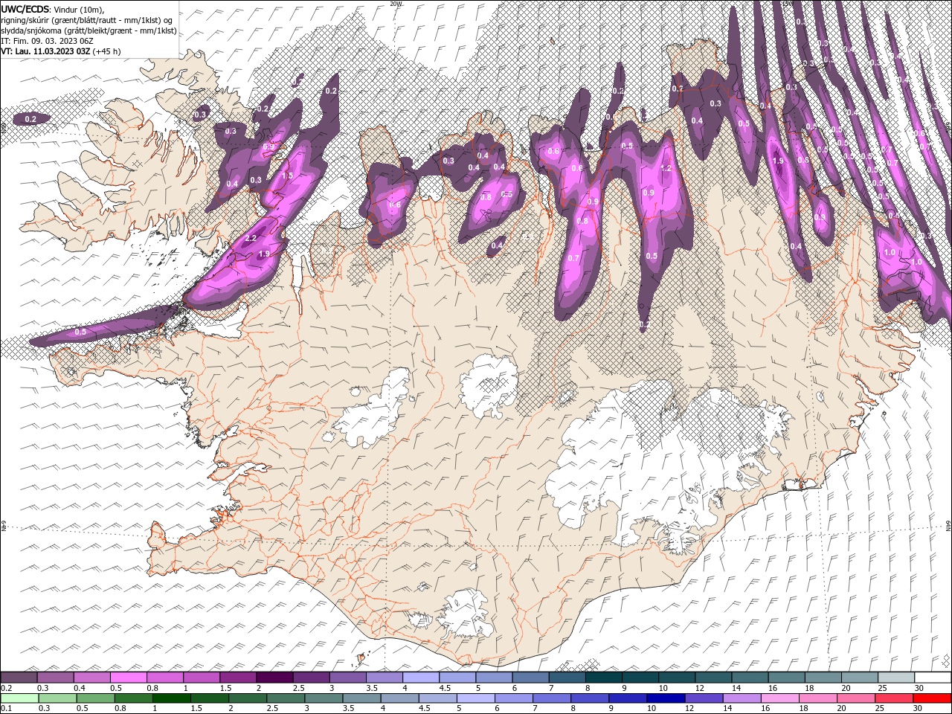
Task: Click the pale green rain swatch at 0.1
Action: 19,698
